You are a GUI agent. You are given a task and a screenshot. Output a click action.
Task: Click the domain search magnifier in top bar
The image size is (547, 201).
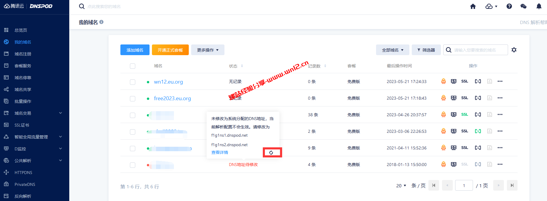[82, 6]
